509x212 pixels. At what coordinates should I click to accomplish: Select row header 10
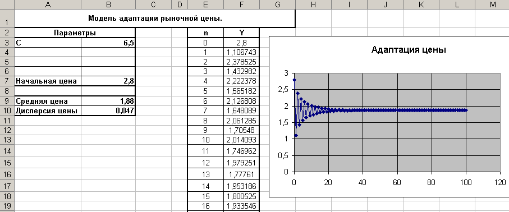[7, 110]
